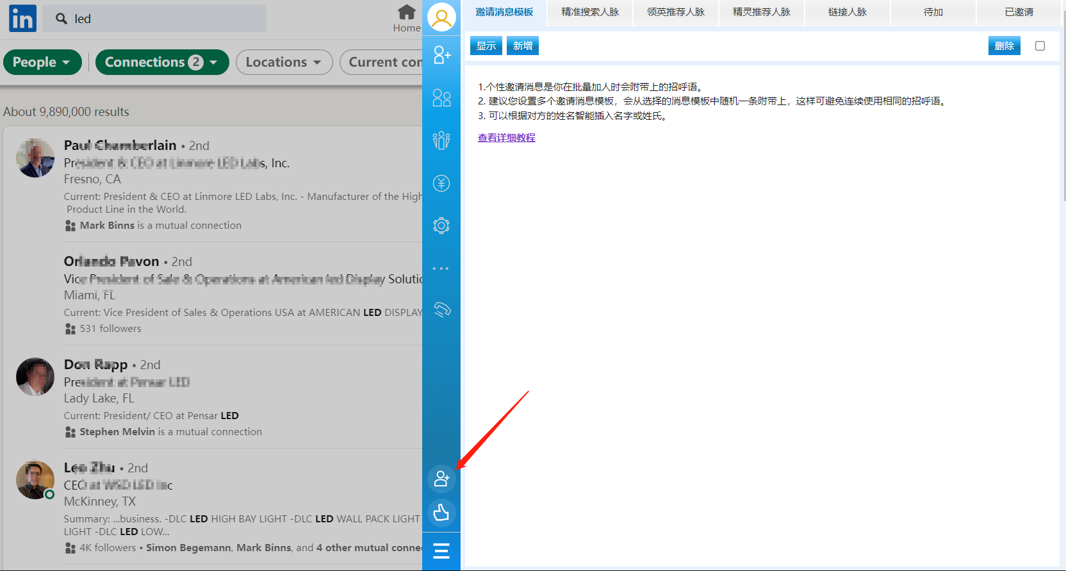The height and width of the screenshot is (571, 1066).
Task: Expand the Locations filter dropdown
Action: tap(284, 62)
